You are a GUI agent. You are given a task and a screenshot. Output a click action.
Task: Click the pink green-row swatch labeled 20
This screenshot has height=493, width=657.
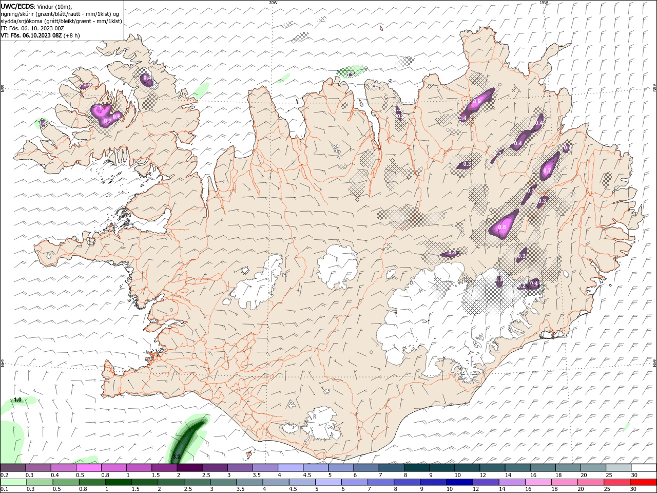(591, 482)
